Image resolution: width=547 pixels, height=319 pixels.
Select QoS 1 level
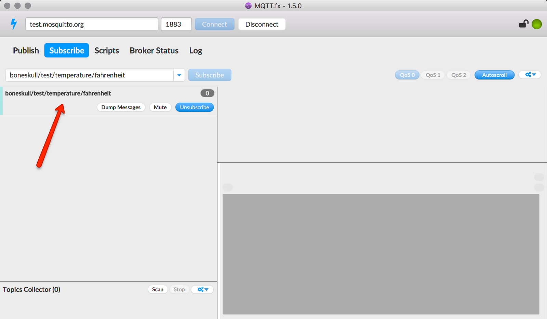pos(433,75)
